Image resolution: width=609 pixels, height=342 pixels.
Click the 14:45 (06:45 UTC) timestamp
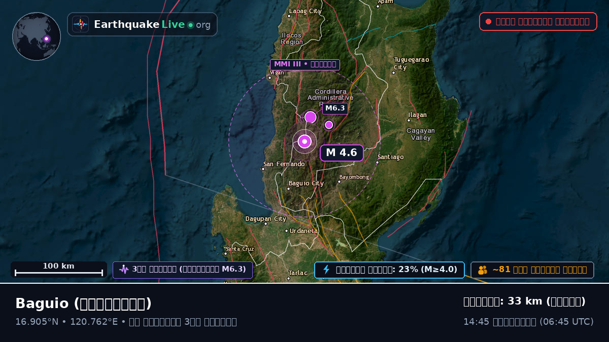click(x=528, y=322)
